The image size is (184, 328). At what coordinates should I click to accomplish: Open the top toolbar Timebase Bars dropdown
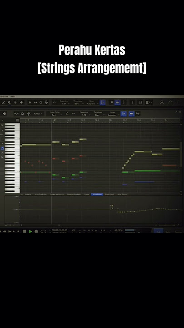tap(78, 102)
